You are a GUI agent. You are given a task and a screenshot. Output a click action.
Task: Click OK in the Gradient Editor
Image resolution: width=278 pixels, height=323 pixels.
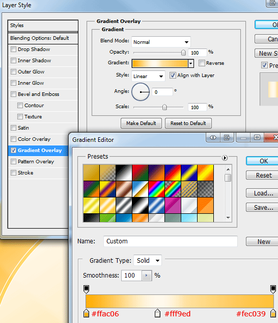point(262,161)
